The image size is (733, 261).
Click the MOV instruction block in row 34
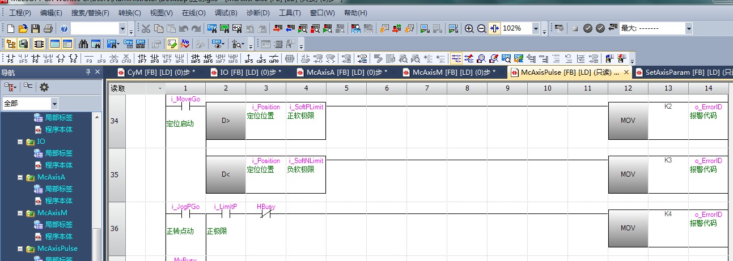point(628,121)
